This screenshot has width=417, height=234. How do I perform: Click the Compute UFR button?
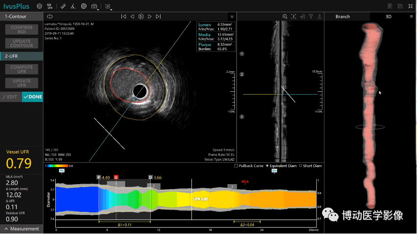[22, 70]
